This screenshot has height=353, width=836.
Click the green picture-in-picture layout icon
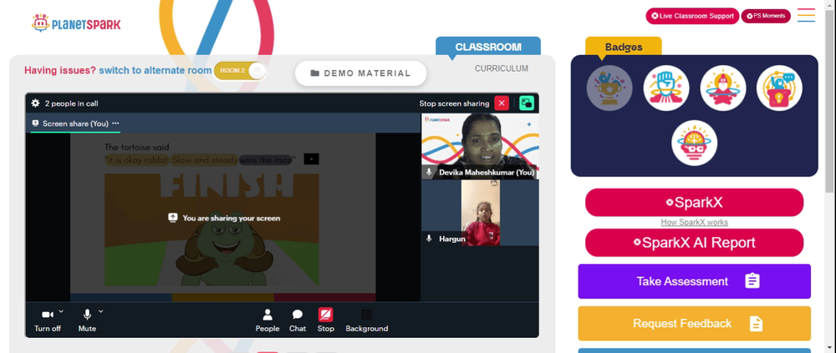[x=526, y=103]
